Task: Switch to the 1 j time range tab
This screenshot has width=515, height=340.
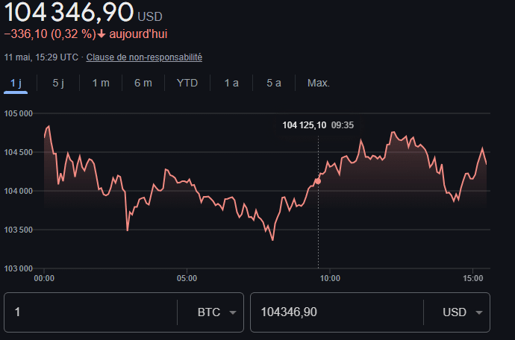Action: click(16, 83)
